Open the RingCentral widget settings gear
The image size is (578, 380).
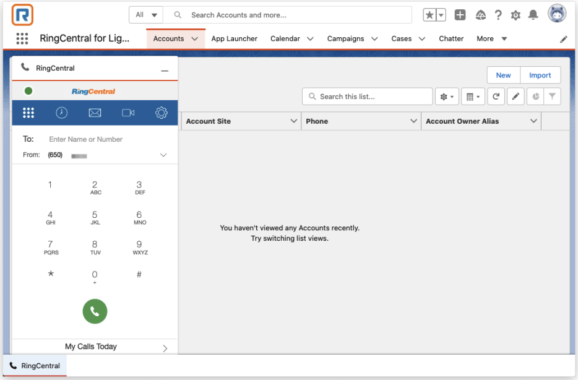coord(161,113)
